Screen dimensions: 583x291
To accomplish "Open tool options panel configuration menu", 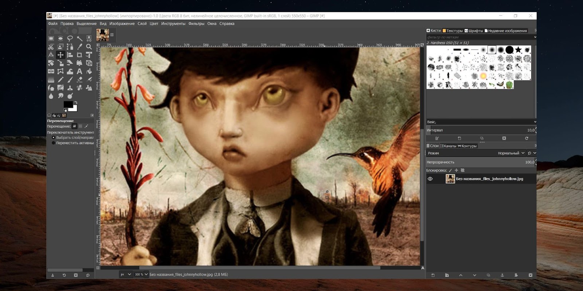I will 92,115.
